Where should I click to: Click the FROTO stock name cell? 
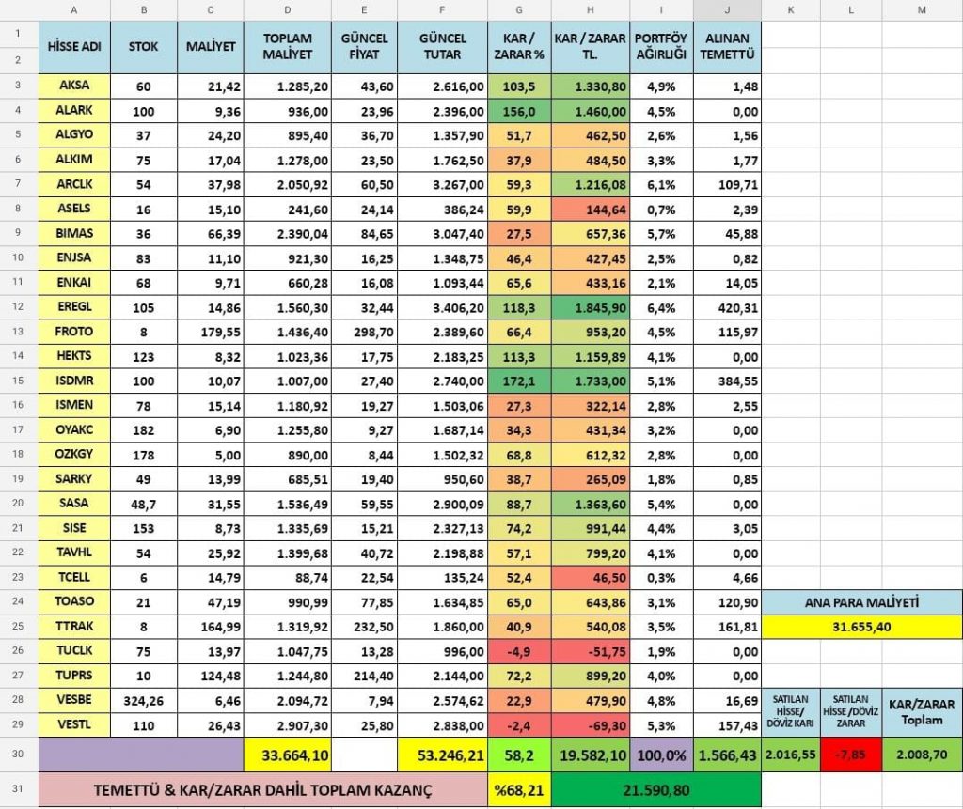coord(74,330)
